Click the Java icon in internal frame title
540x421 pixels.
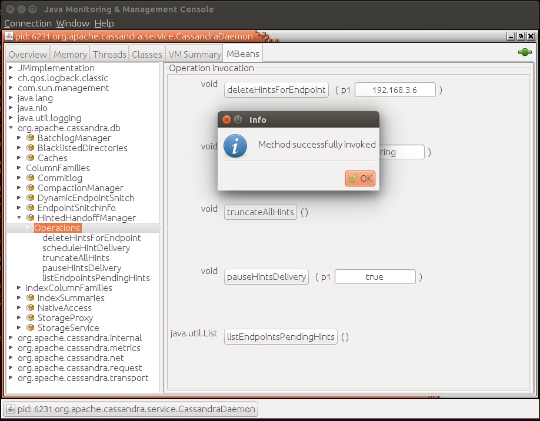pos(9,36)
